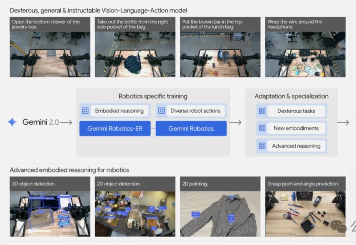Select the blue box labeled just Gemini Robotics

click(191, 128)
